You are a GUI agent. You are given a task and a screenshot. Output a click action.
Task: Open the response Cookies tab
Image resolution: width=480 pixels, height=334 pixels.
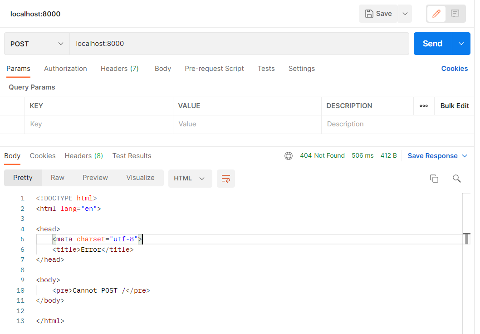[x=43, y=156]
